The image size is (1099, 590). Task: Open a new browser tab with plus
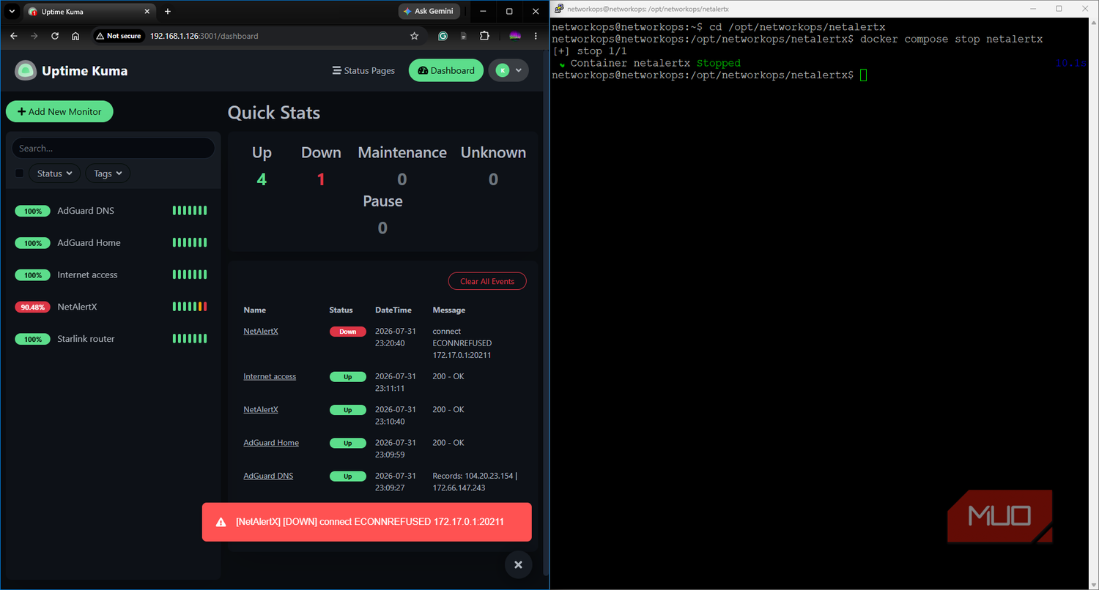point(168,12)
